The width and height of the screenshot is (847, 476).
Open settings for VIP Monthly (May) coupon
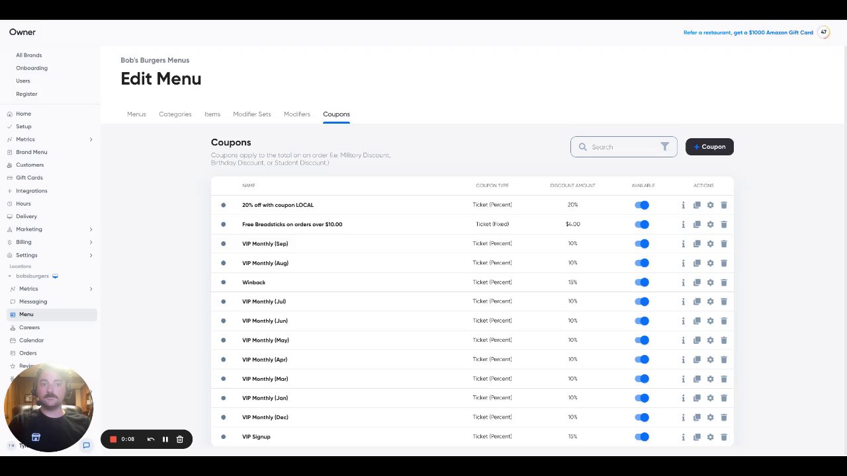point(710,340)
